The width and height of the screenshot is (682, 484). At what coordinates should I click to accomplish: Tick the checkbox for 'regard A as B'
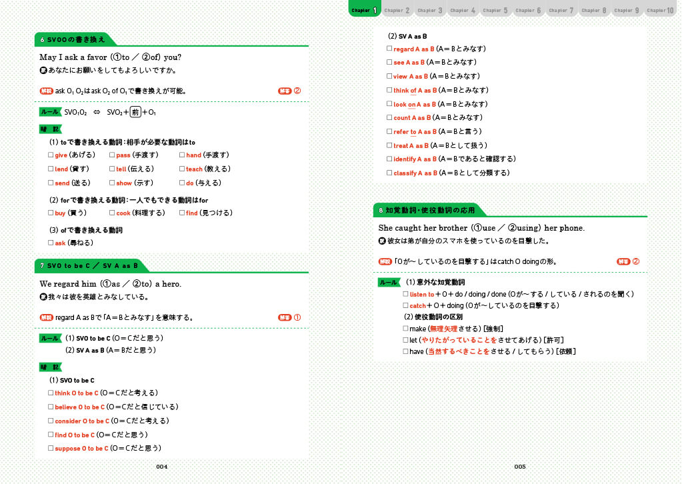click(389, 49)
